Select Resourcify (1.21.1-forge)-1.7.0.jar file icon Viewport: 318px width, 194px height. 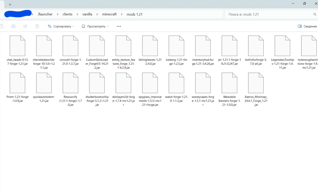coord(70,83)
